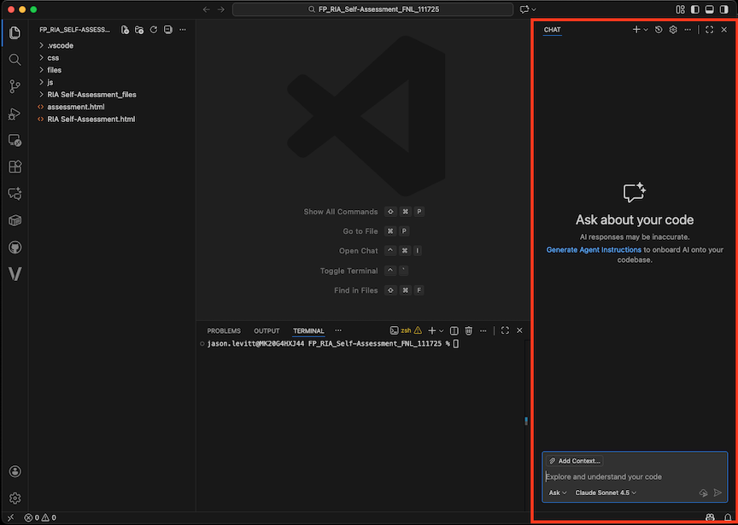Open the Ask mode dropdown
This screenshot has height=525, width=738.
[x=557, y=493]
